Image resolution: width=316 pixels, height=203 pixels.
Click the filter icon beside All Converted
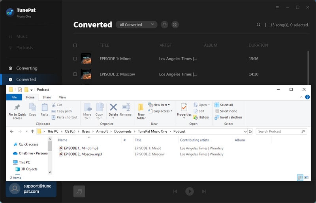164,24
